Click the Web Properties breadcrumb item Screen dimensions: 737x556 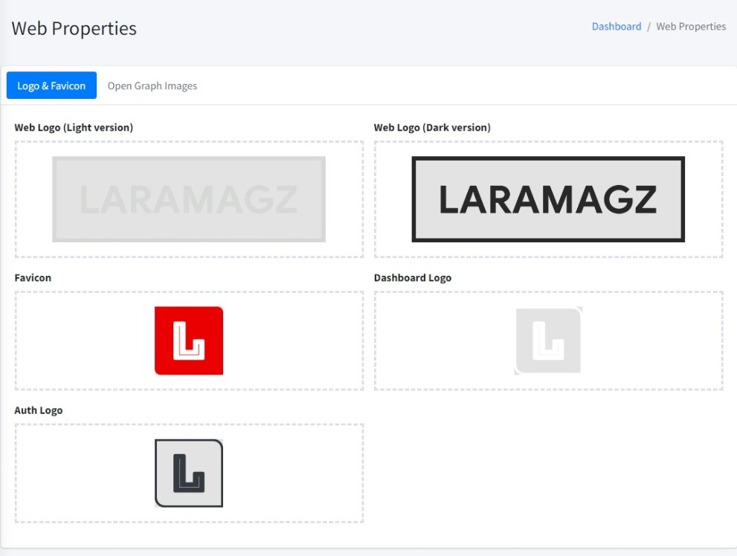691,26
